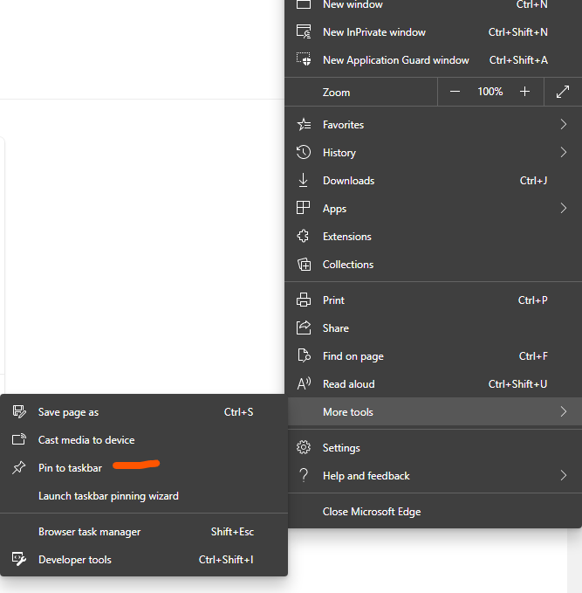This screenshot has width=582, height=593.
Task: Select Pin to taskbar
Action: 144,468
